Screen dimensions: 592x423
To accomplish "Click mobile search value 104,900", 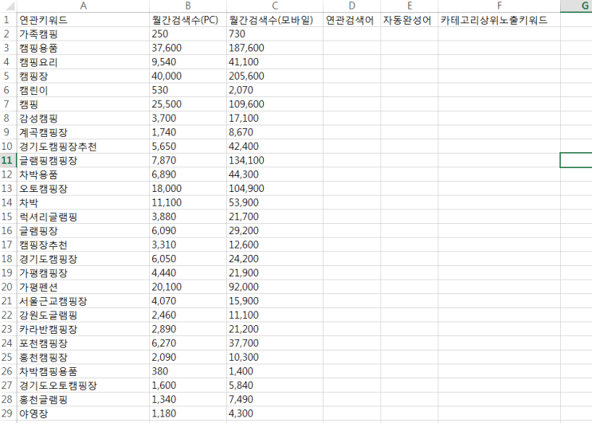I will 275,188.
